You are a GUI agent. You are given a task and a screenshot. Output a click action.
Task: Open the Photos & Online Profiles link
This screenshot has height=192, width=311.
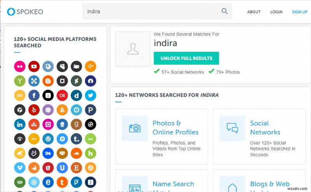[x=175, y=128]
